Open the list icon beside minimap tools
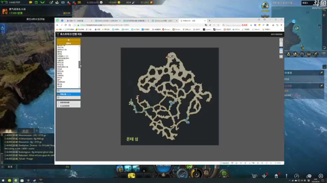 point(323,54)
